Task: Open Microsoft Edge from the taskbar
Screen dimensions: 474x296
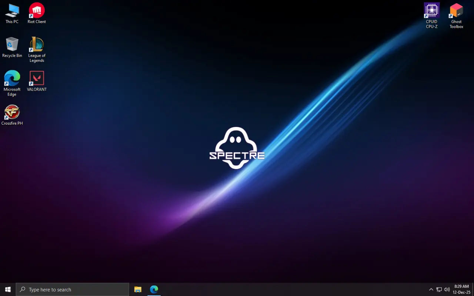Action: coord(154,289)
